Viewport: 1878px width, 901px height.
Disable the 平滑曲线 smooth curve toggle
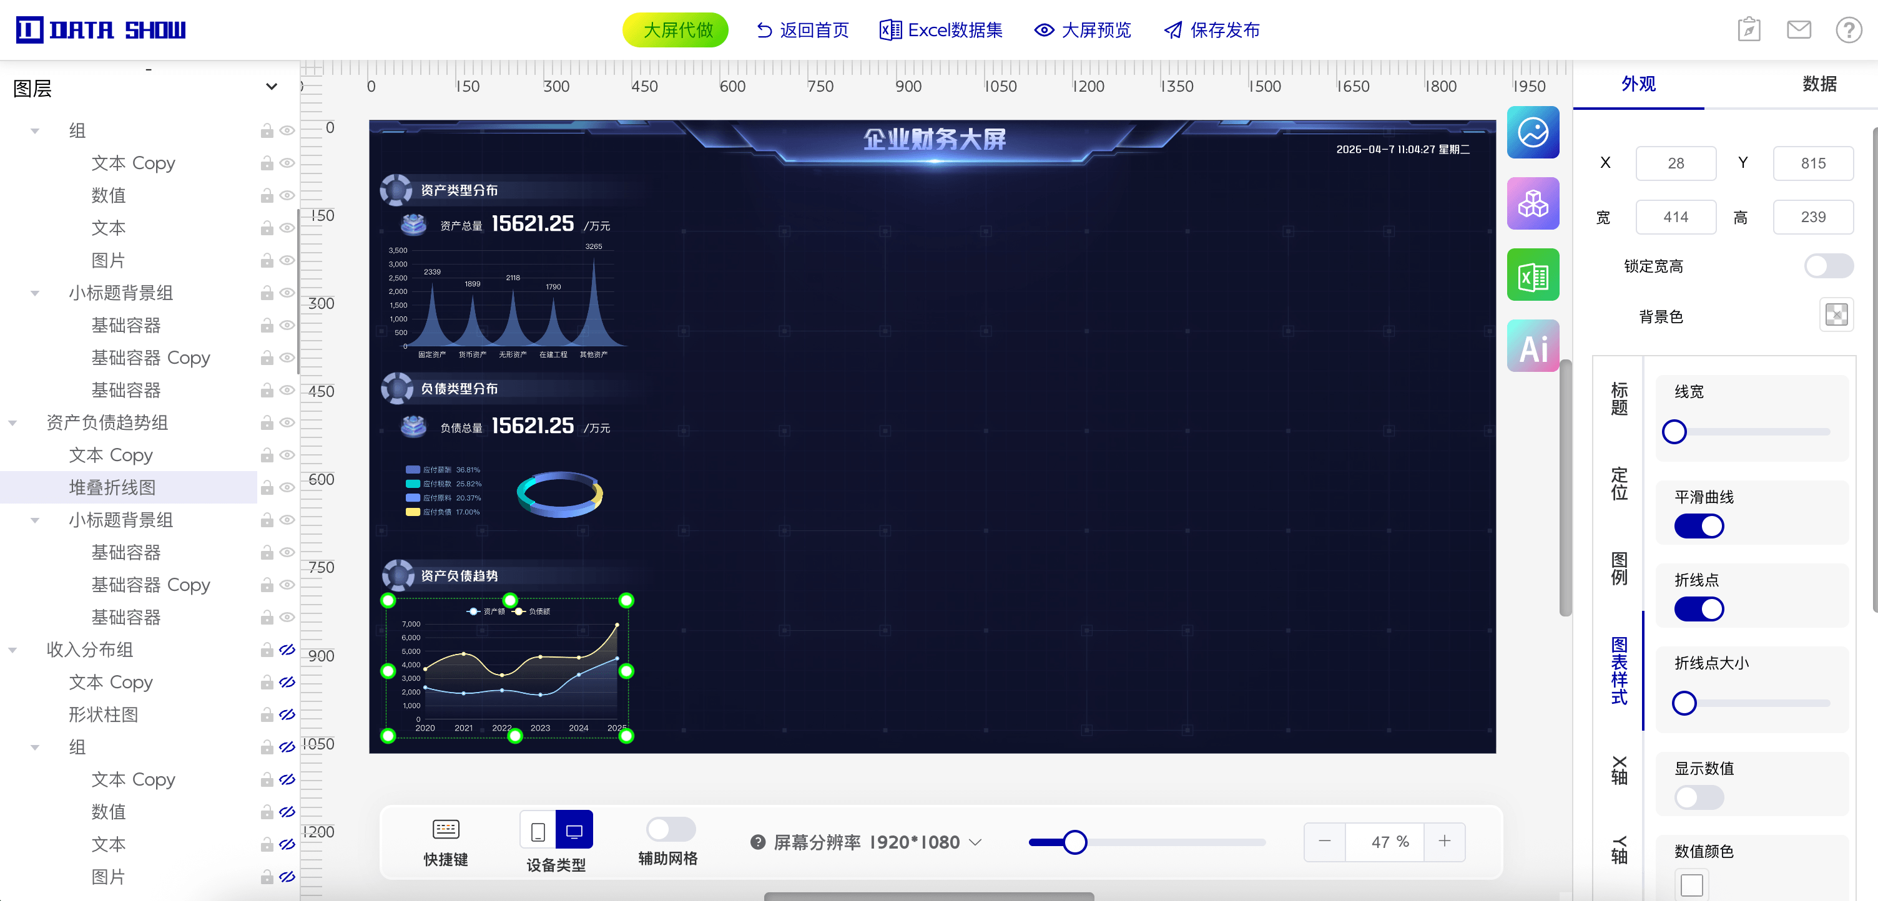tap(1699, 525)
